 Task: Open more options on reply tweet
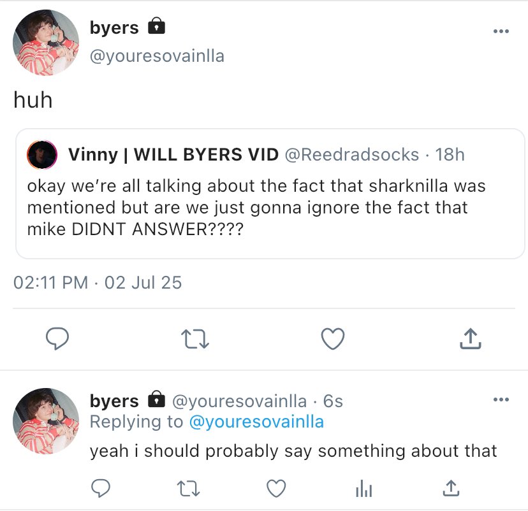[x=501, y=400]
